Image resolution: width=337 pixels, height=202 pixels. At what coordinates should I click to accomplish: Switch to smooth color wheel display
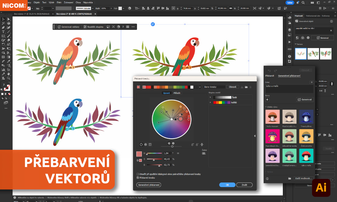[141, 144]
